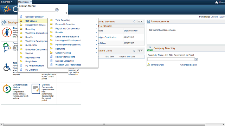Click the Company Directory page icon in menu
The height and width of the screenshot is (126, 225).
[x=21, y=16]
